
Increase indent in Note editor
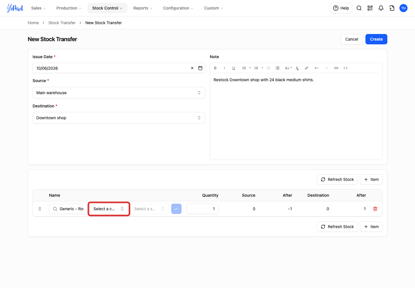278,68
